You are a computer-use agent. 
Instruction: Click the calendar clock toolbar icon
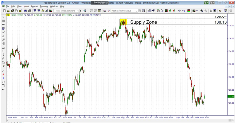pyautogui.click(x=158, y=11)
